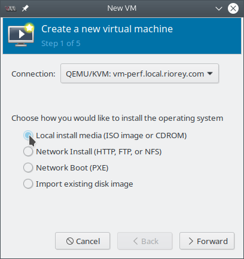
Task: Click the 'Connection:' label
Action: point(33,74)
